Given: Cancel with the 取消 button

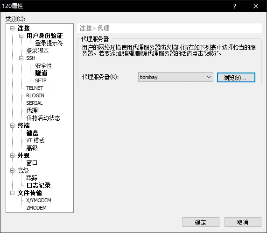Looking at the screenshot, I should [x=243, y=222].
